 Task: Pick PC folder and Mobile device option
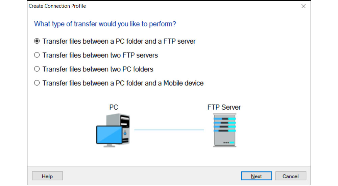pos(37,83)
